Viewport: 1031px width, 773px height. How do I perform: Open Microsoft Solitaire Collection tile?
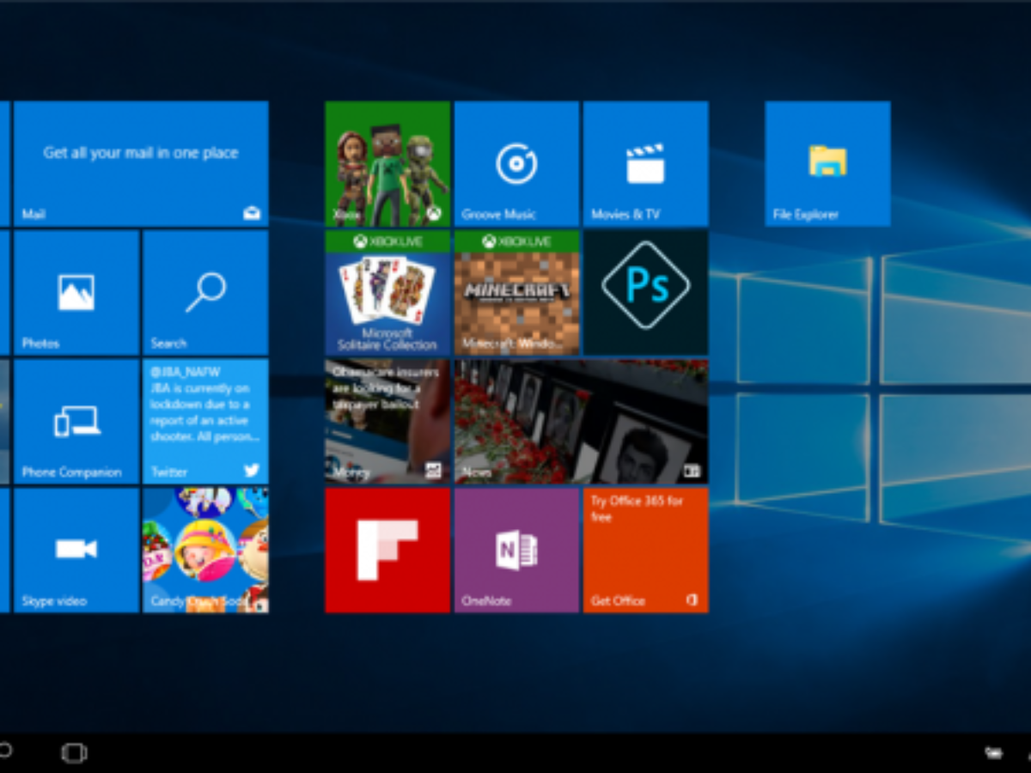coord(387,293)
